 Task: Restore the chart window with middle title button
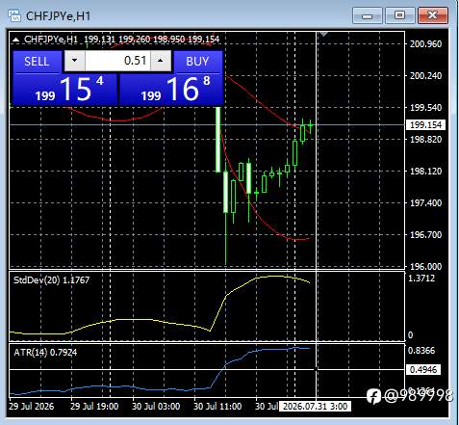click(399, 15)
